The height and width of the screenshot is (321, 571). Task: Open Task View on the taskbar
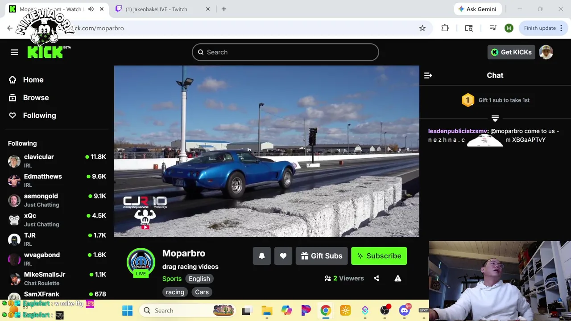pyautogui.click(x=246, y=311)
